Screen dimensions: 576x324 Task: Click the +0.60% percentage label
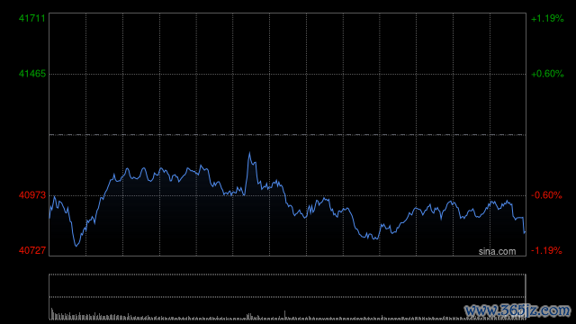point(547,74)
